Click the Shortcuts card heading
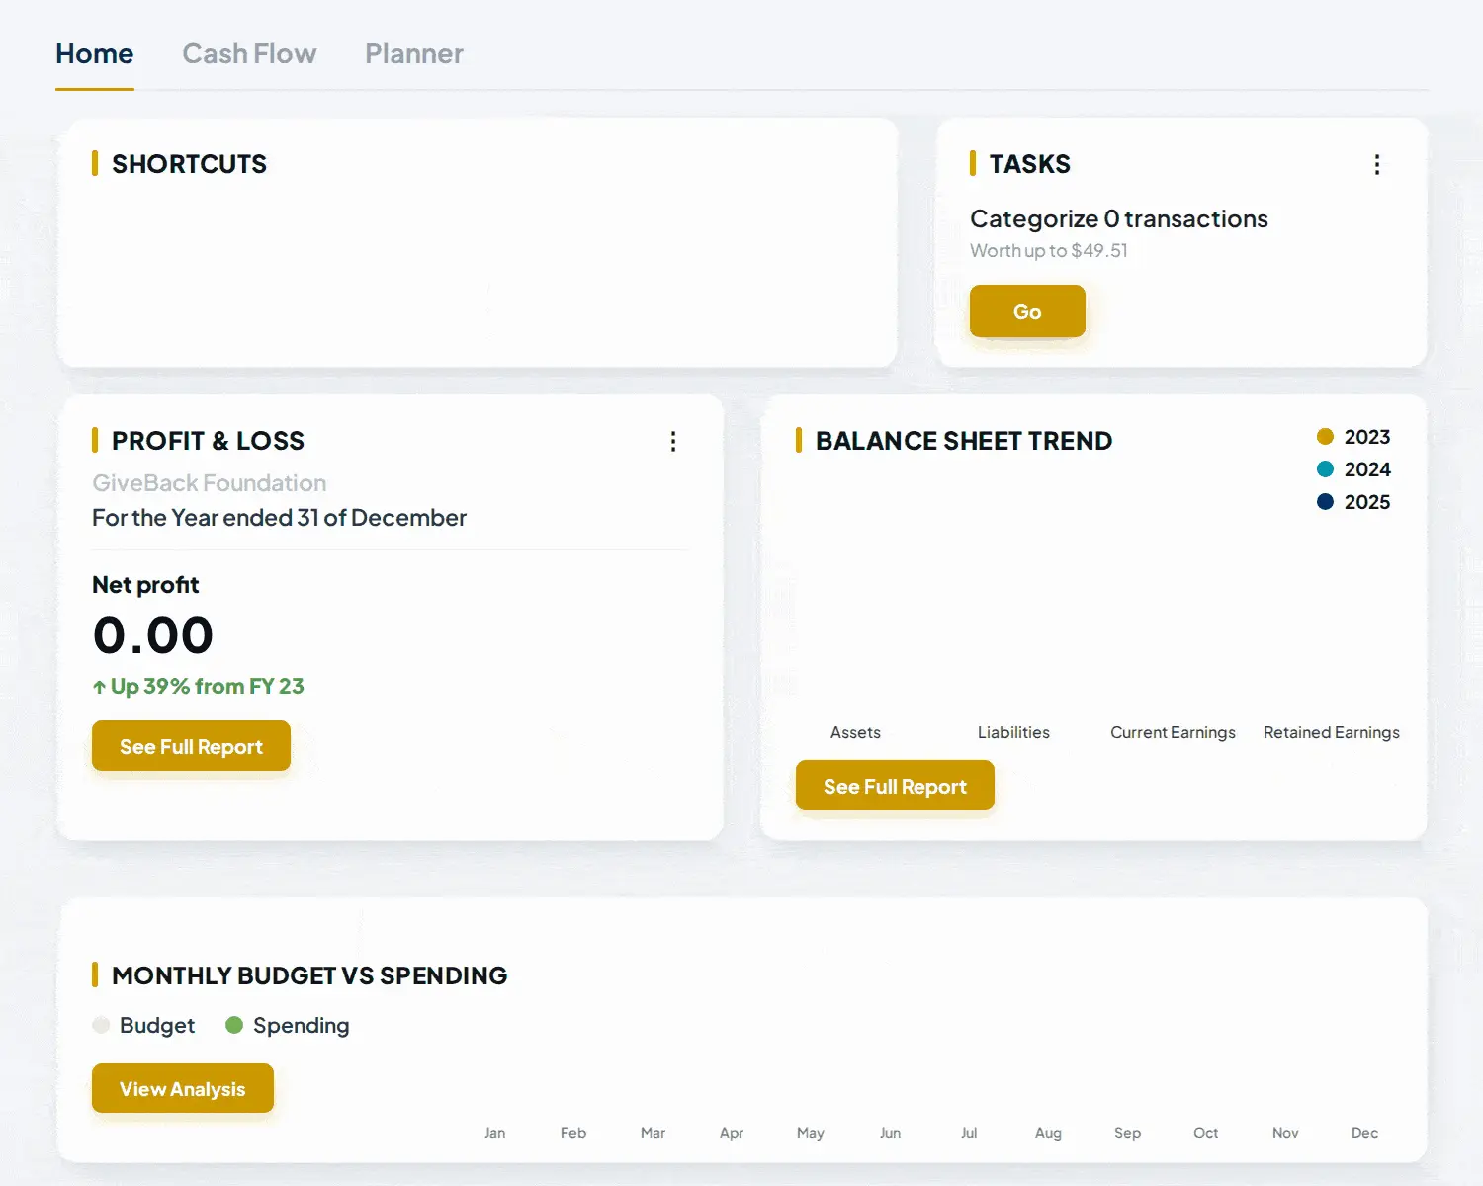The image size is (1483, 1186). pos(189,164)
